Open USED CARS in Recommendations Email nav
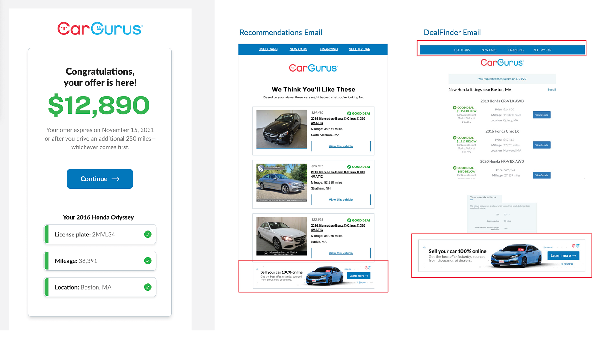The height and width of the screenshot is (338, 608). click(x=268, y=49)
